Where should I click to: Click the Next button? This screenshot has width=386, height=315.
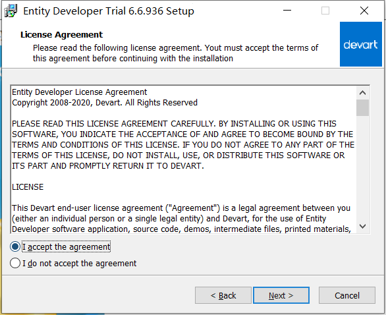tap(281, 295)
